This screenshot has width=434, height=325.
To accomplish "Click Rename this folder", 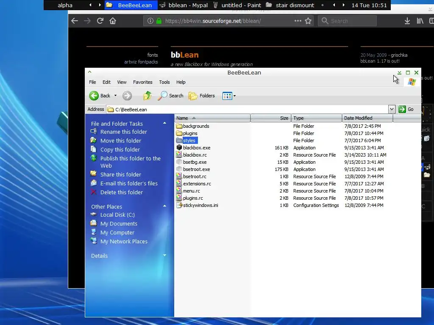I will (x=123, y=132).
